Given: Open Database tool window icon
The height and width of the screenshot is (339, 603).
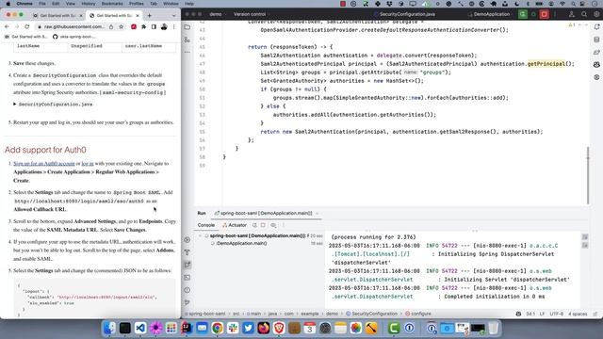Looking at the screenshot, I should [596, 40].
